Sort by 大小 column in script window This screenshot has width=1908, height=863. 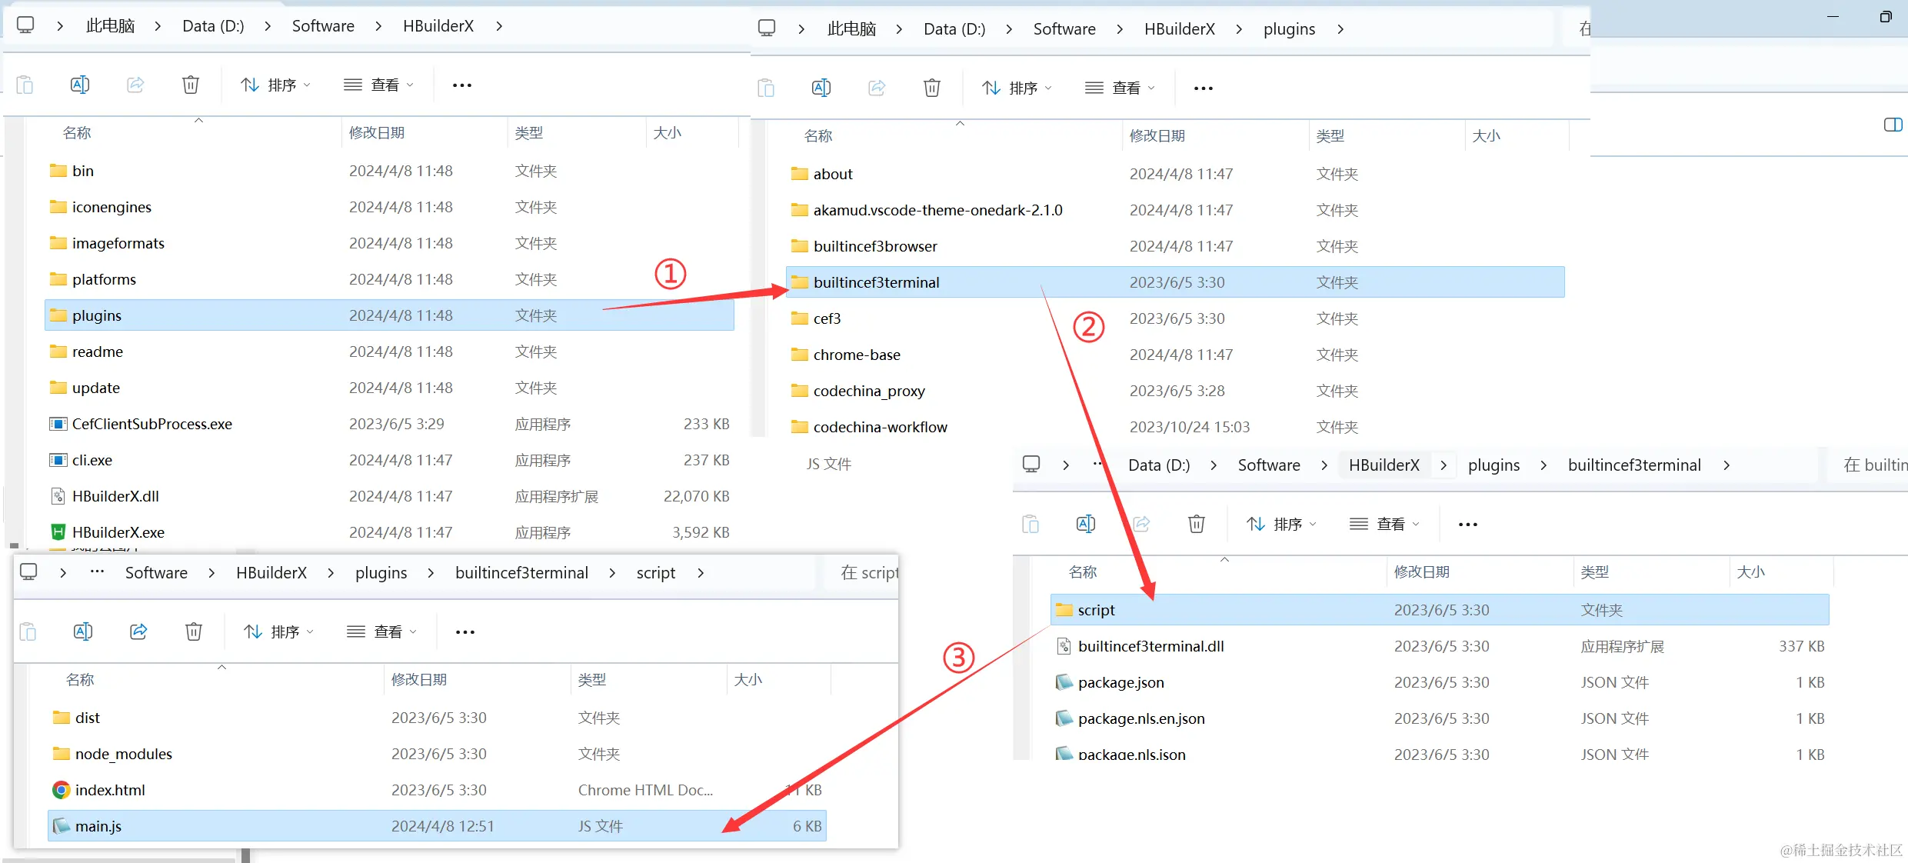tap(748, 679)
